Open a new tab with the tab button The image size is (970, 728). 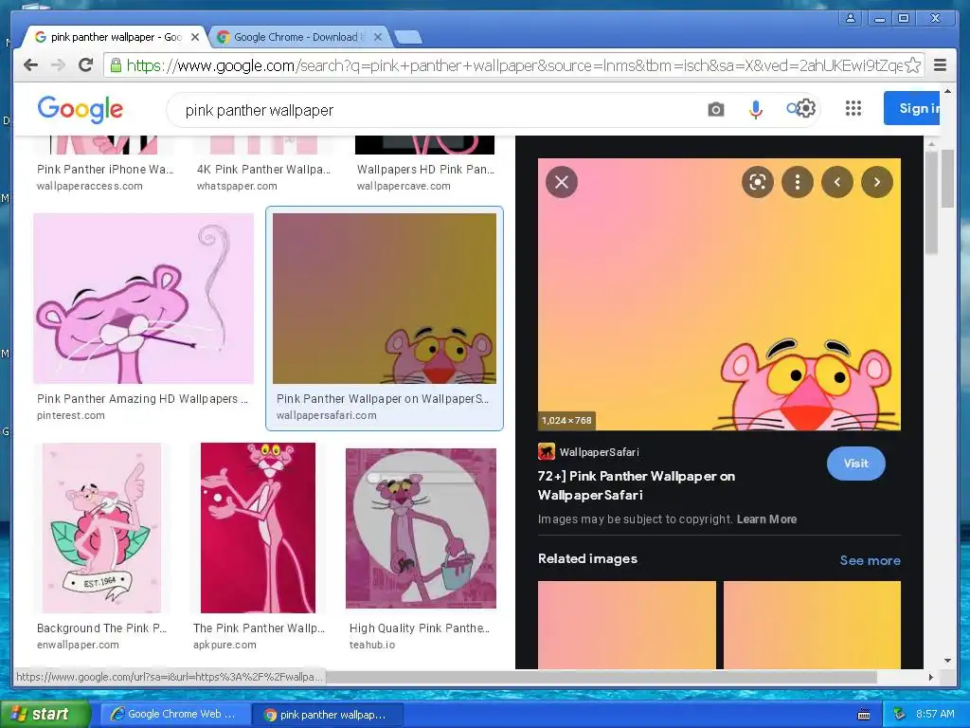[x=408, y=37]
